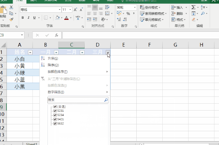Image resolution: width=219 pixels, height=145 pixels.
Task: Select the Format Painter brush
Action: pos(11,20)
